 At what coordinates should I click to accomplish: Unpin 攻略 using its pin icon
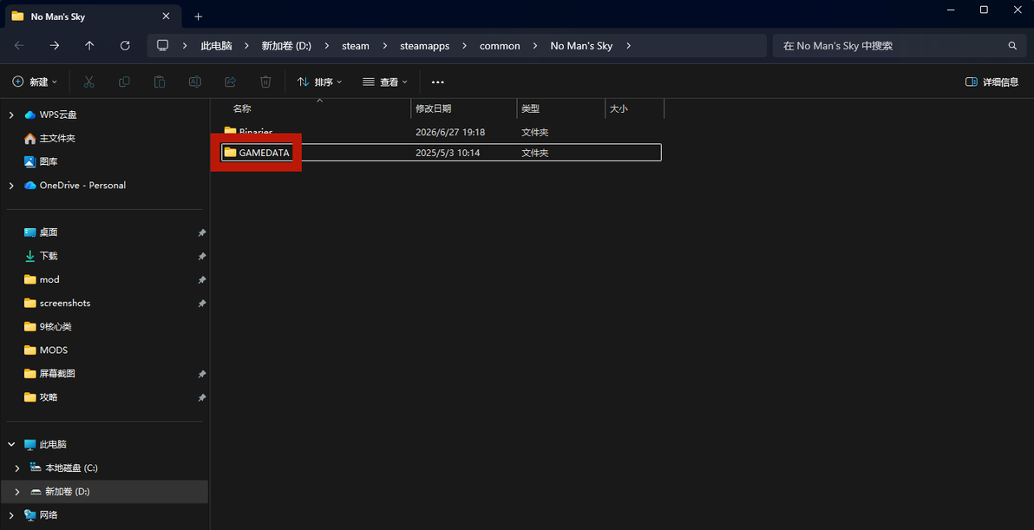click(202, 397)
